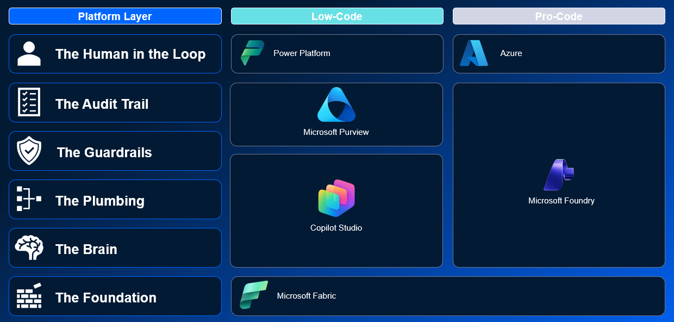Screen dimensions: 674x322
Task: Click the Copilot Studio logo icon
Action: coord(336,198)
